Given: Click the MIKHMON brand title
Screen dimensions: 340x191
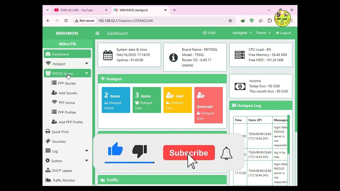Looking at the screenshot, I should (67, 33).
